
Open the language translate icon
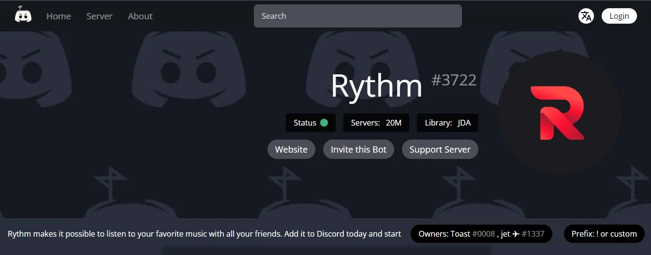586,16
